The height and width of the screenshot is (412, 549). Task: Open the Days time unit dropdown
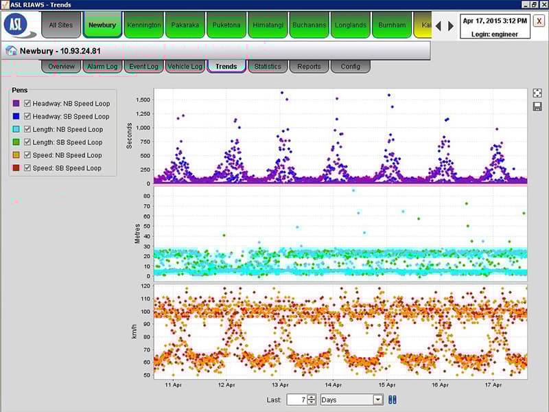click(377, 400)
